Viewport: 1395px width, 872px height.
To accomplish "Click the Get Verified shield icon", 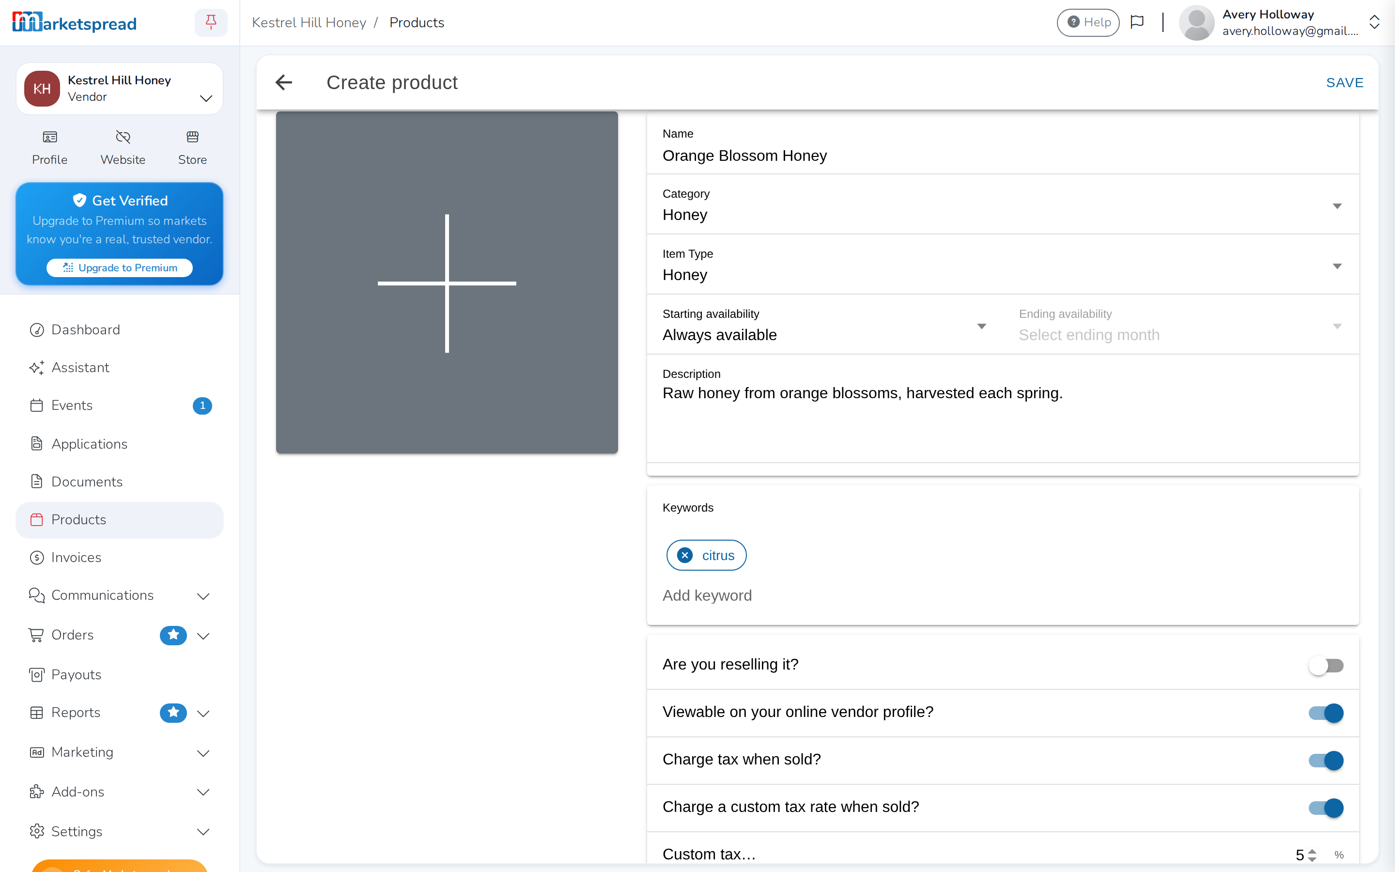I will point(79,200).
